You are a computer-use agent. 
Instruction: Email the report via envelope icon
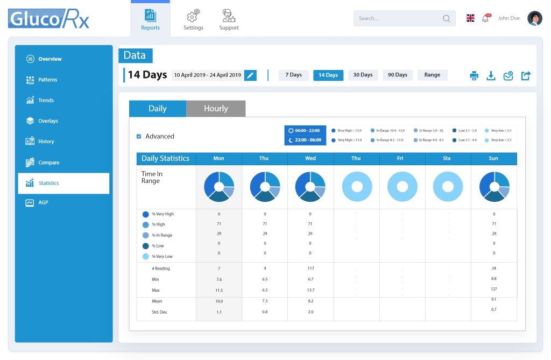508,75
